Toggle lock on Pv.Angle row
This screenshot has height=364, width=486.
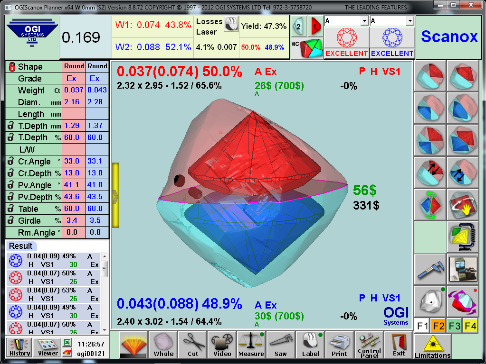coord(10,185)
